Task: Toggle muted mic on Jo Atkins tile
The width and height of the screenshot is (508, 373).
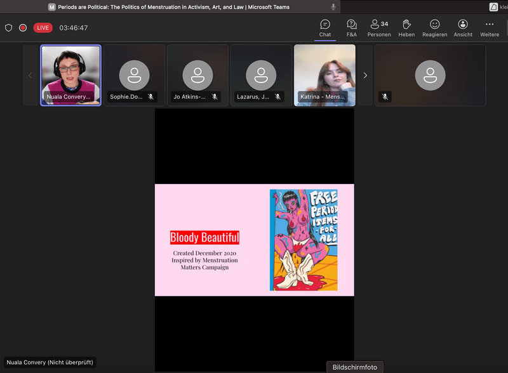Action: pyautogui.click(x=215, y=97)
